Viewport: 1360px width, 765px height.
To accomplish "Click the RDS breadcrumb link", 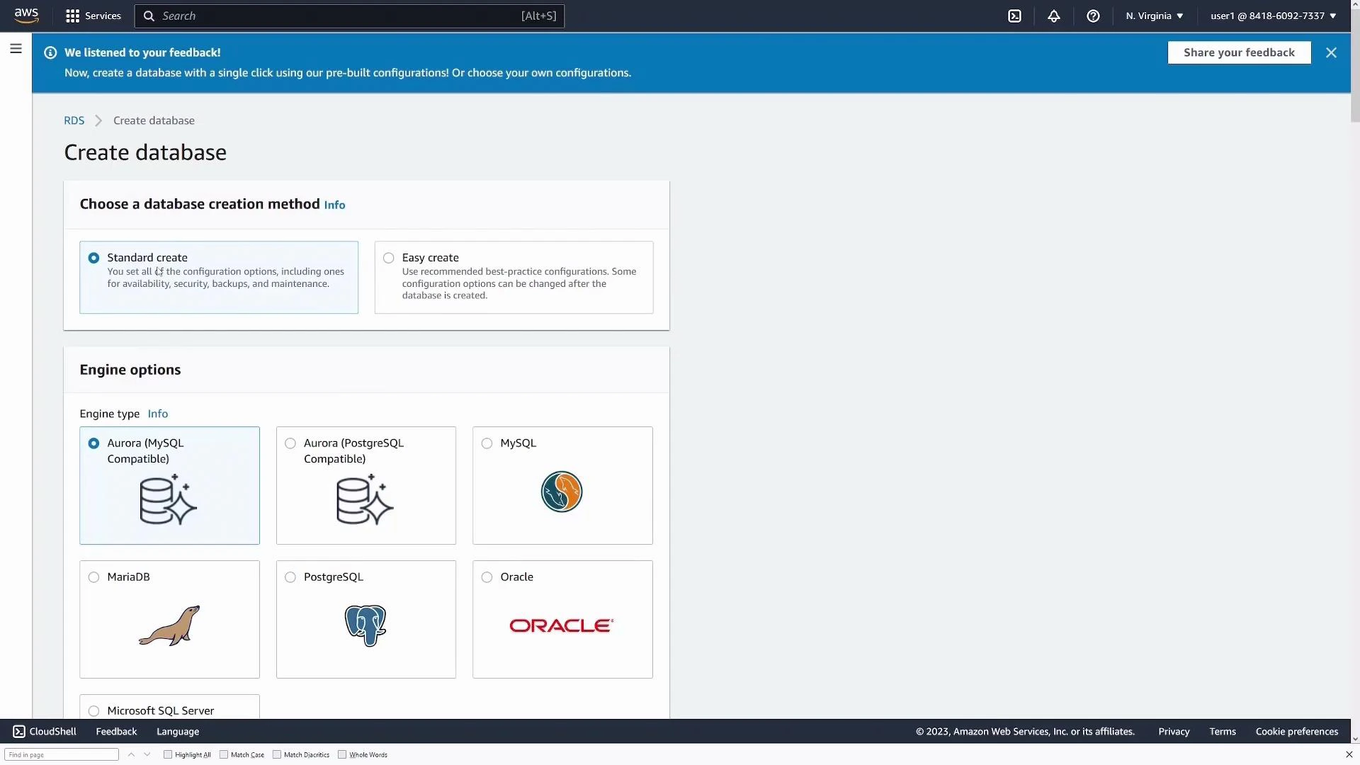I will (x=74, y=120).
